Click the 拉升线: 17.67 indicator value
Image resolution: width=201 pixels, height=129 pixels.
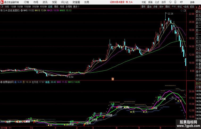38,82
